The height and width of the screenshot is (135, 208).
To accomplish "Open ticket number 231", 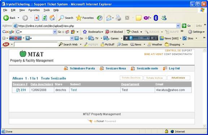I will pos(23,90).
